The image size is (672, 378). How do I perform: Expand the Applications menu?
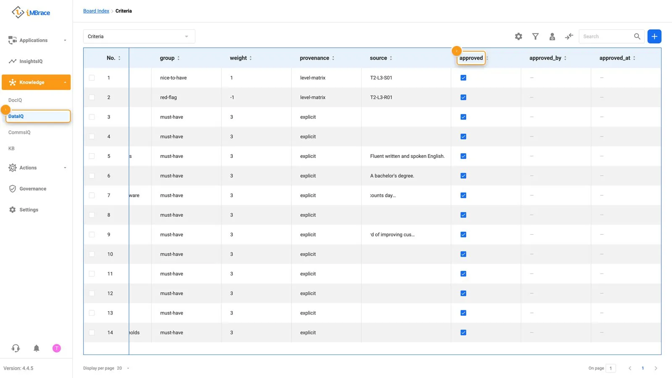point(36,40)
